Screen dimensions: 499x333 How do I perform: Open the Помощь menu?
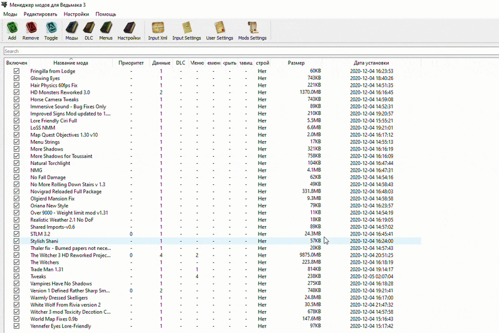click(106, 14)
